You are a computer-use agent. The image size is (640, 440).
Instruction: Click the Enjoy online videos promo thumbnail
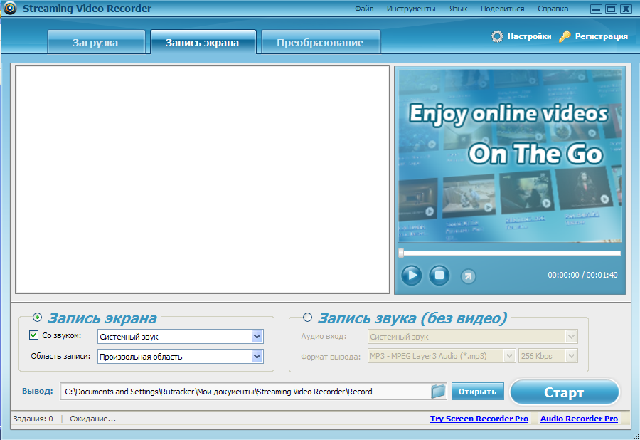tap(510, 155)
